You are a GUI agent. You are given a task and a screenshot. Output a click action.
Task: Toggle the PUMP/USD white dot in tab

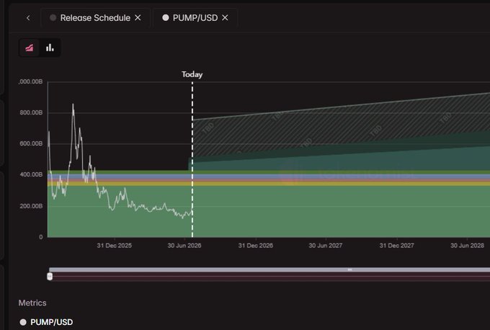click(165, 18)
